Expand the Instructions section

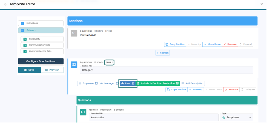pyautogui.click(x=246, y=44)
